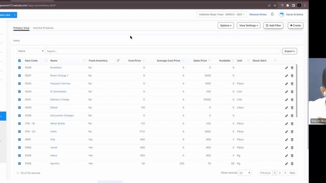Screen dimensions: 326x183
Task: Edit the Room Charge 1 row
Action: point(286,76)
